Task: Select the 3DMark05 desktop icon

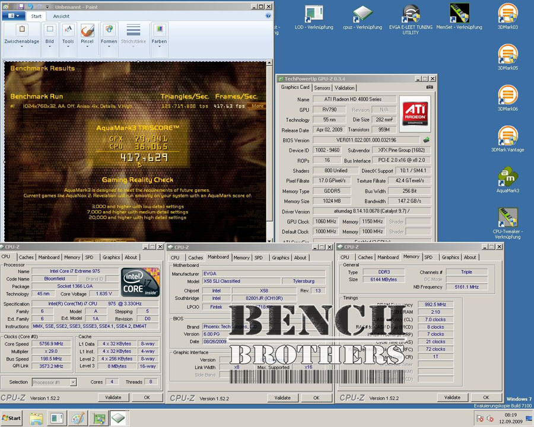Action: 508,57
